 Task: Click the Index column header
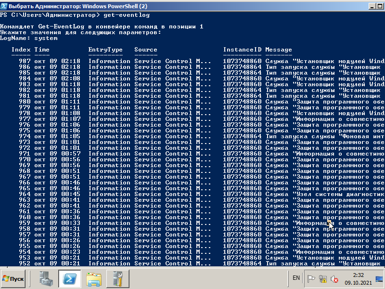(x=21, y=50)
